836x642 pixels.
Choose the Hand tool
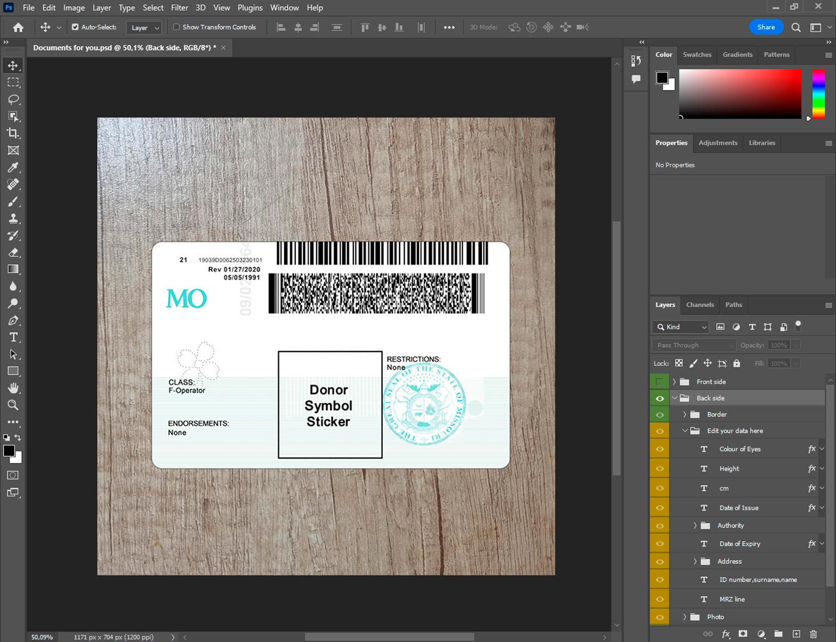(x=13, y=388)
